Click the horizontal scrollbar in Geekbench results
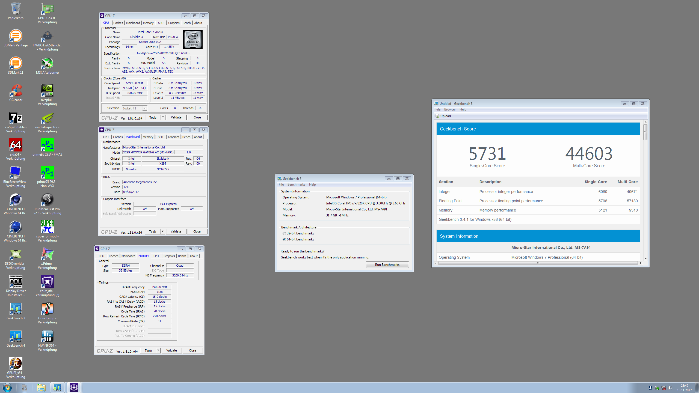The height and width of the screenshot is (393, 699). (538, 263)
